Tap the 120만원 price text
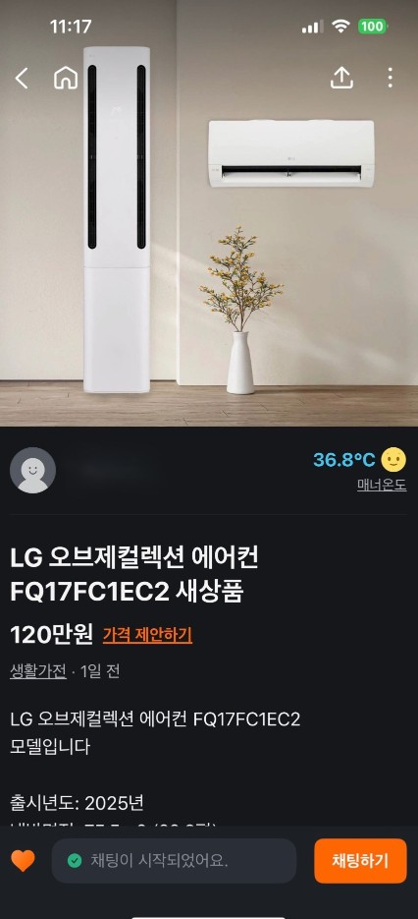This screenshot has height=919, width=418. pyautogui.click(x=52, y=634)
